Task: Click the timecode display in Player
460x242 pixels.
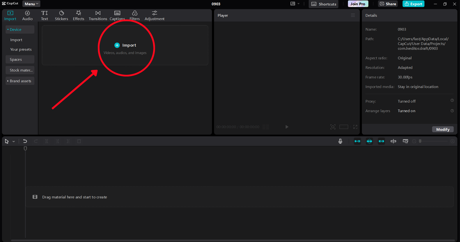Action: 238,127
